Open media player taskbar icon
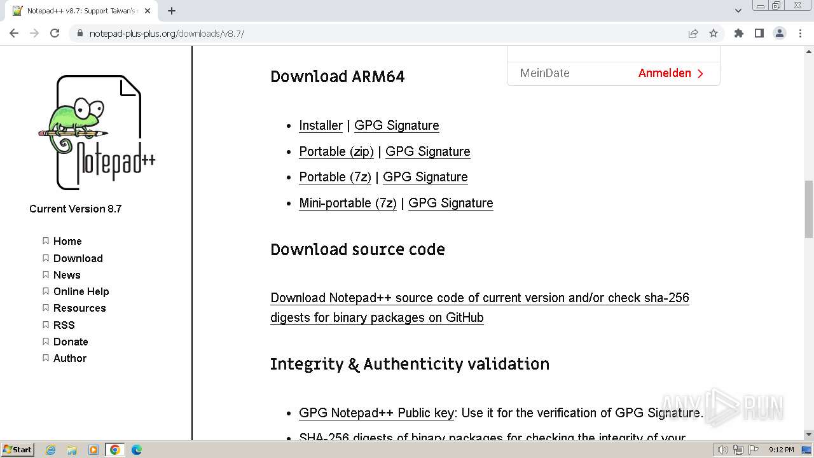This screenshot has height=458, width=814. click(x=93, y=450)
